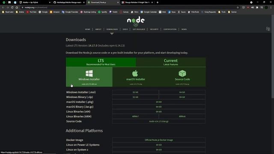Viewport: 274px width, 154px height.
Task: Download 32-bit Windows Installer (.msi)
Action: tap(135, 92)
